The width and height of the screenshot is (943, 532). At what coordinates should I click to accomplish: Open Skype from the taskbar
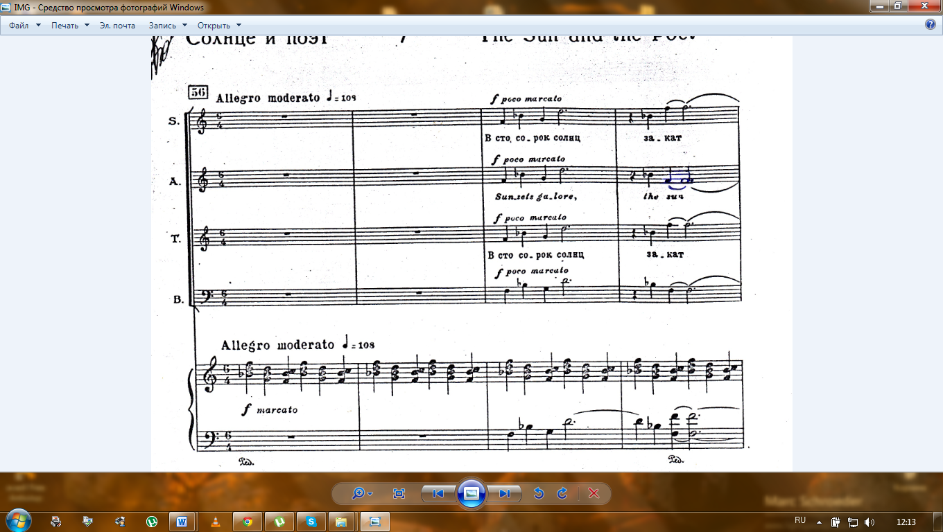coord(311,521)
